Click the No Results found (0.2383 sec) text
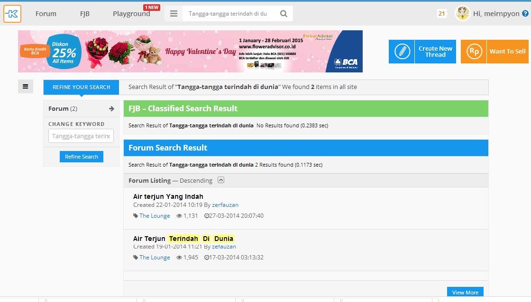The width and height of the screenshot is (531, 302). pyautogui.click(x=292, y=125)
